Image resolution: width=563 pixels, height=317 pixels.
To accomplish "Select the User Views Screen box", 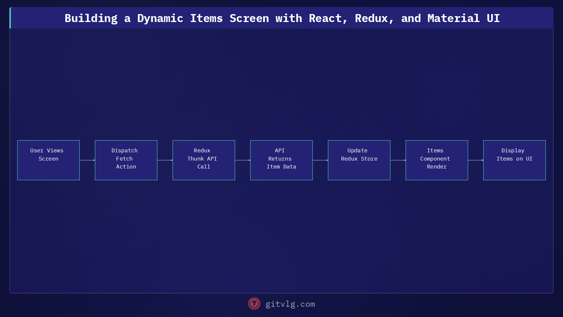I will click(48, 160).
